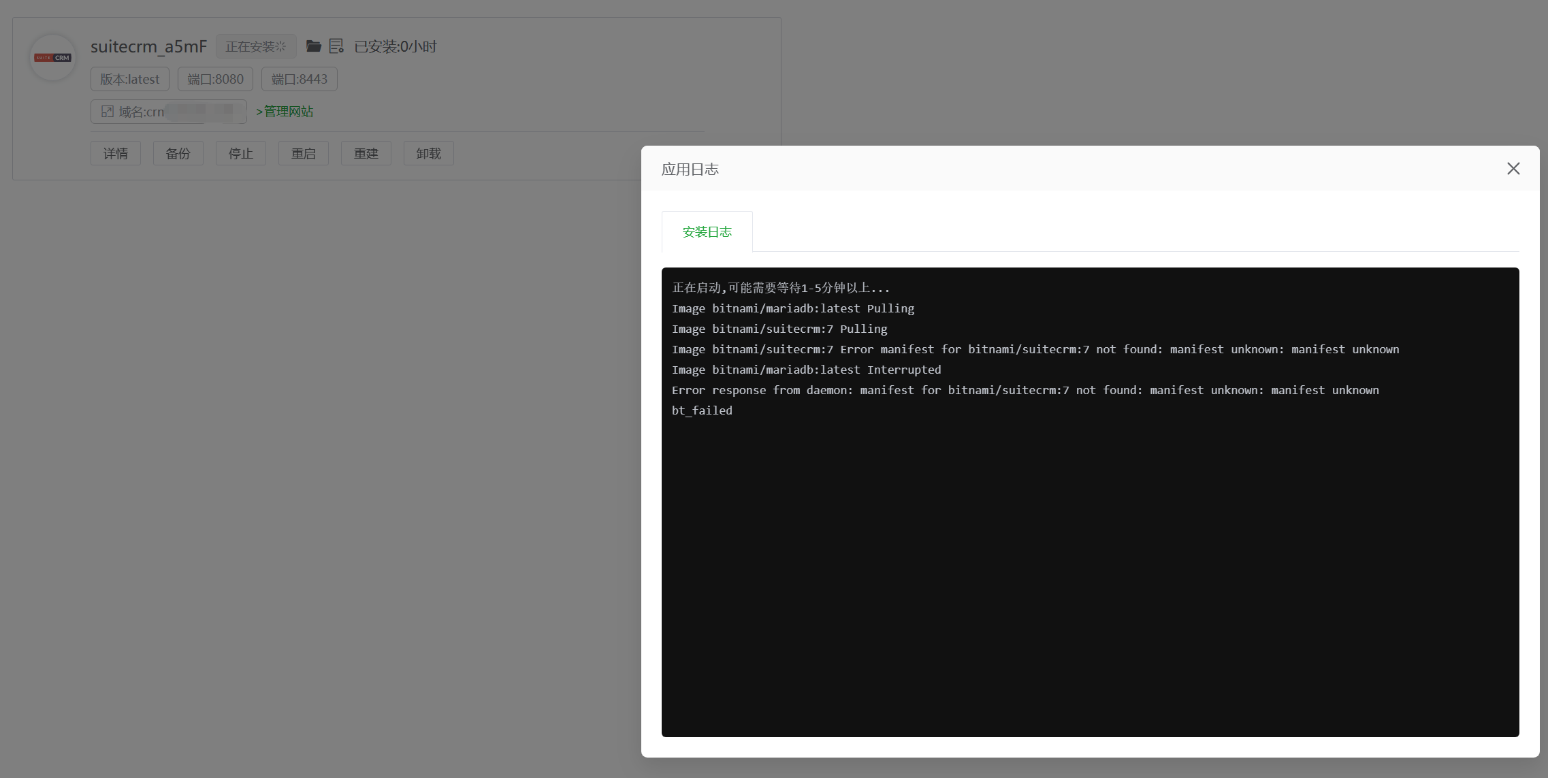Viewport: 1548px width, 778px height.
Task: Click the 版本:latest tag
Action: [129, 79]
